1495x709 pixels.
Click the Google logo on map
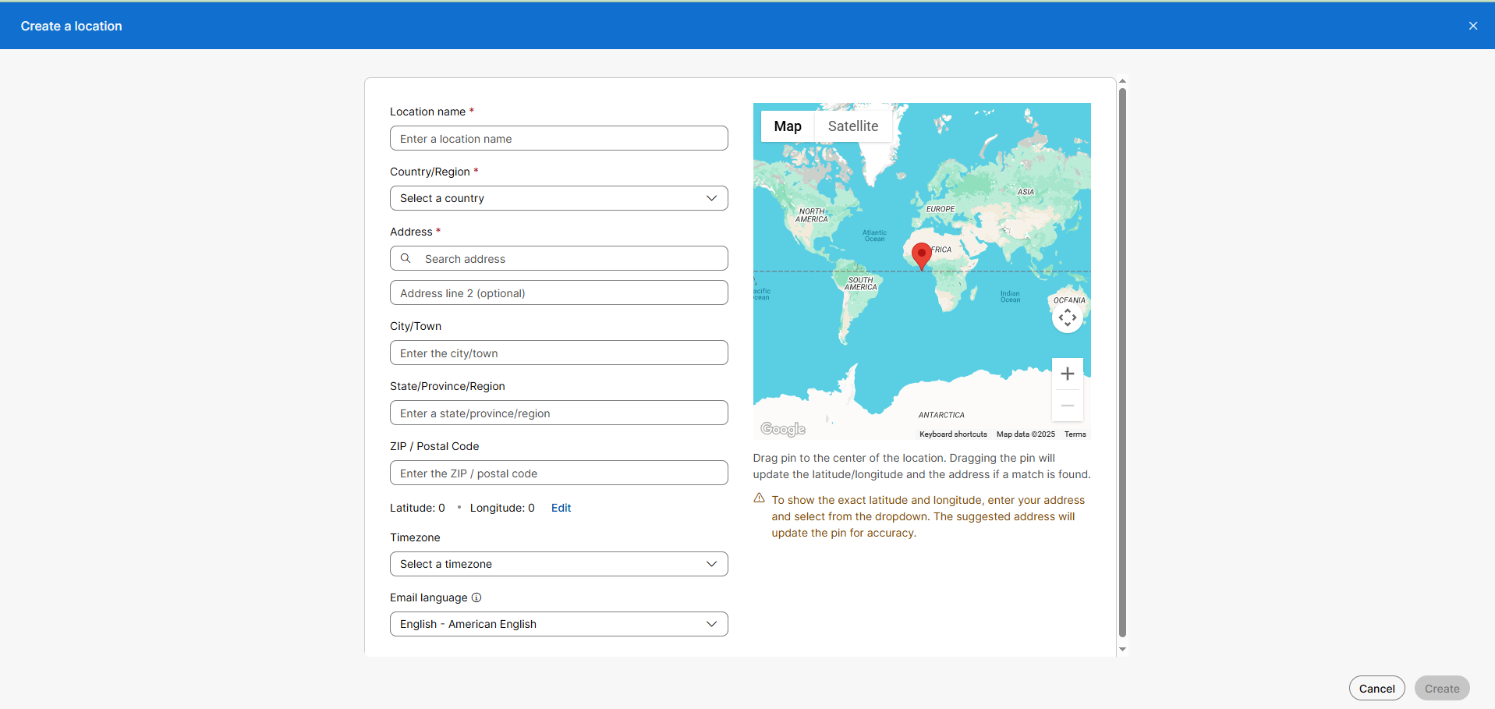(782, 429)
